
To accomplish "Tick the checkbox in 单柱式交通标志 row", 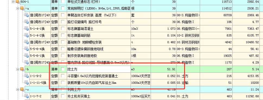I will click(63, 2).
